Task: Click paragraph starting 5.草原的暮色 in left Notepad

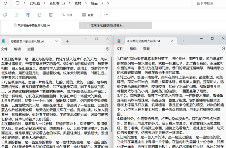Action: tap(54, 144)
